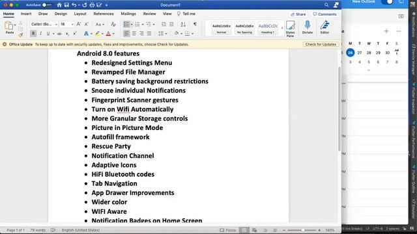Center align the paragraph

pyautogui.click(x=134, y=34)
